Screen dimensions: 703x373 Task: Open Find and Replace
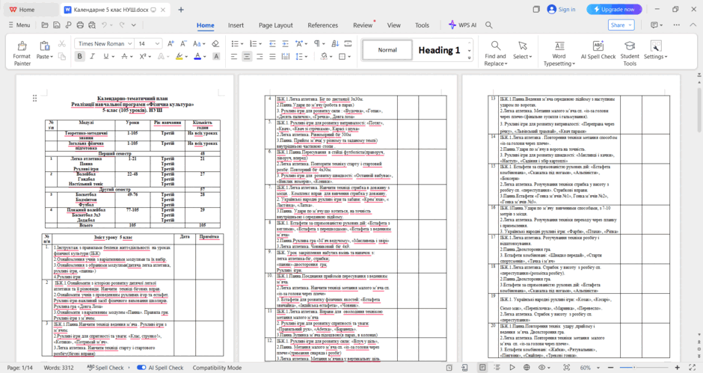pyautogui.click(x=495, y=53)
